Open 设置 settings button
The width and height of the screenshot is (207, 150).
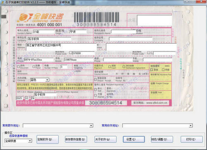point(134,139)
